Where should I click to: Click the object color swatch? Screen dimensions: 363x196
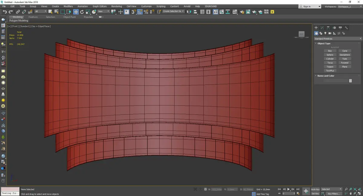pos(350,81)
